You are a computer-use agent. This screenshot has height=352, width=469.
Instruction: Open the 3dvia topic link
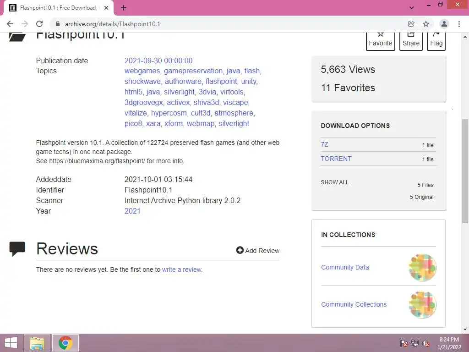[x=207, y=92]
